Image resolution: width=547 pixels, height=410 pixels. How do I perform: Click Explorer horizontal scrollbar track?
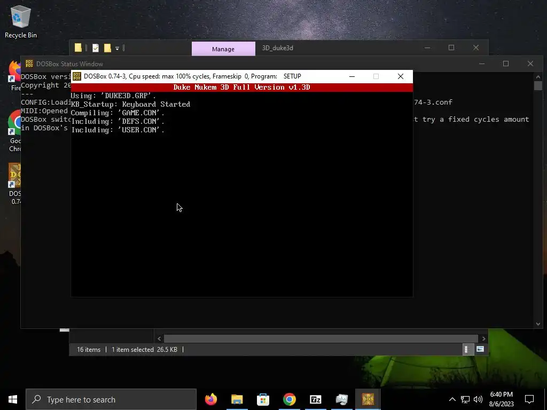coord(321,338)
